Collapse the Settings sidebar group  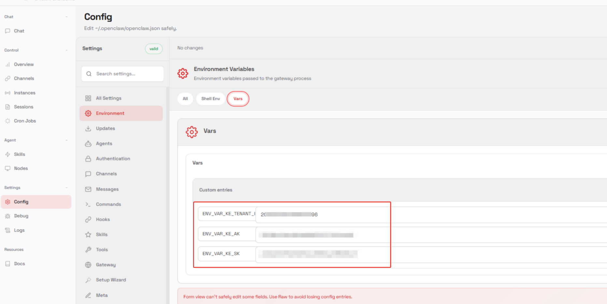tap(66, 187)
